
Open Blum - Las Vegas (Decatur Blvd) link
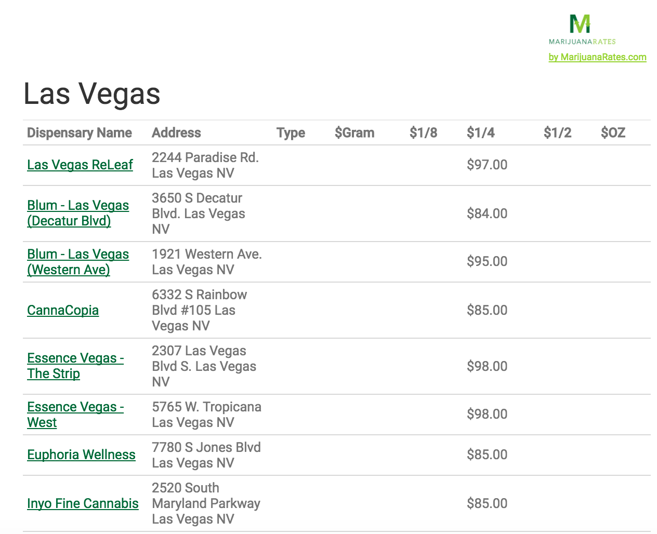[x=78, y=213]
